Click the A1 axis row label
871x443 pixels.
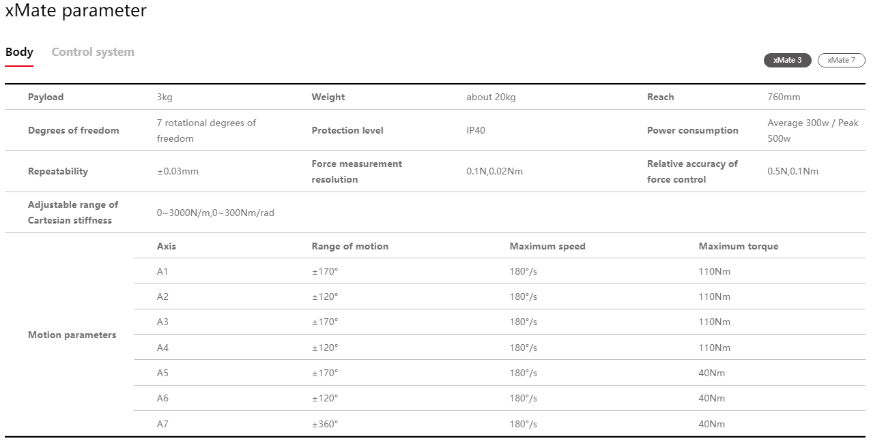162,271
